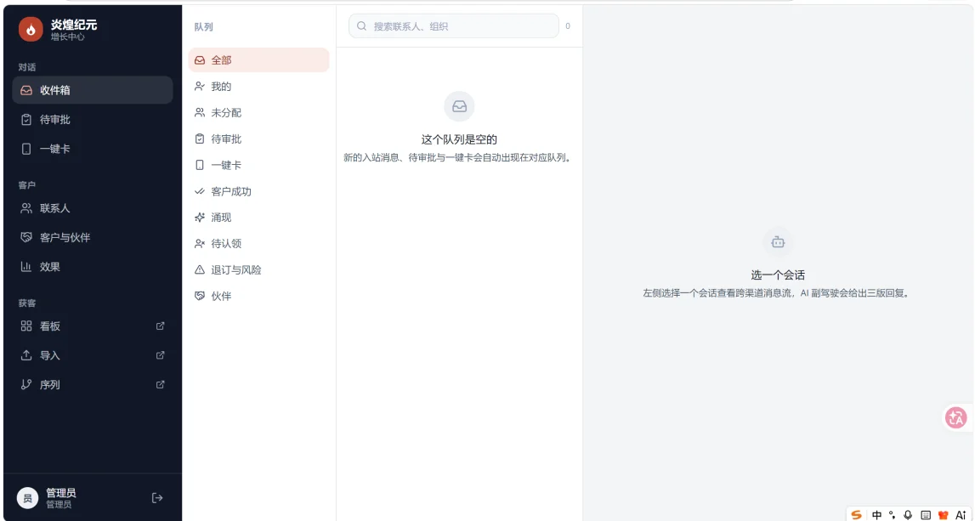Select 一键卡 in the 队列 list
The width and height of the screenshot is (975, 521).
pos(258,165)
